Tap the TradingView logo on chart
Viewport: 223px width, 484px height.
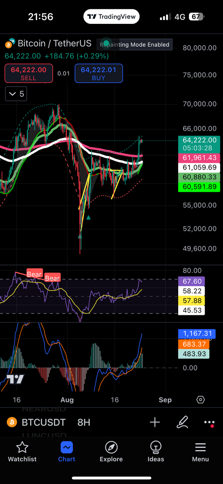pos(15,379)
